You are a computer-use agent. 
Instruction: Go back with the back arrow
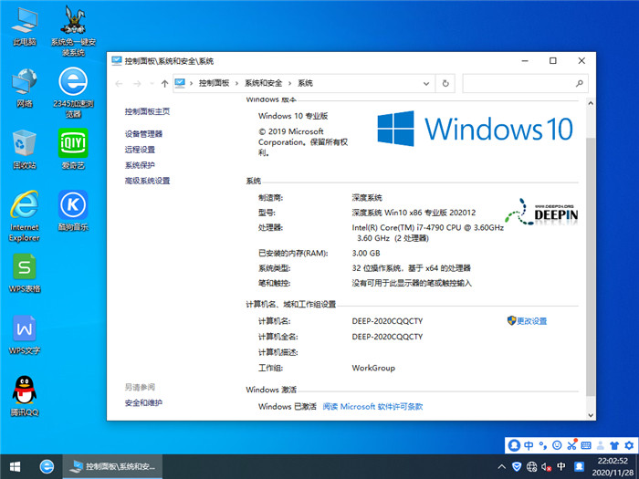[119, 84]
